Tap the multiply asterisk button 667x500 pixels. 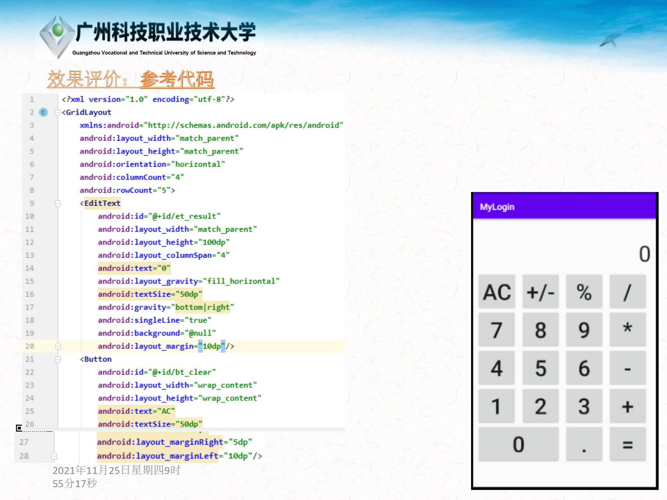pos(627,330)
